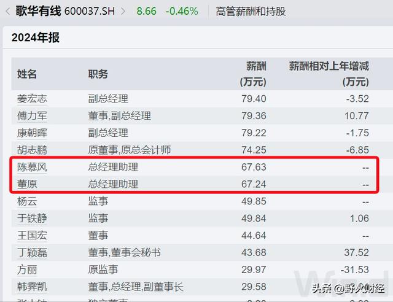Click salary value 49.84
Viewport: 393px width, 302px height.
click(x=254, y=219)
